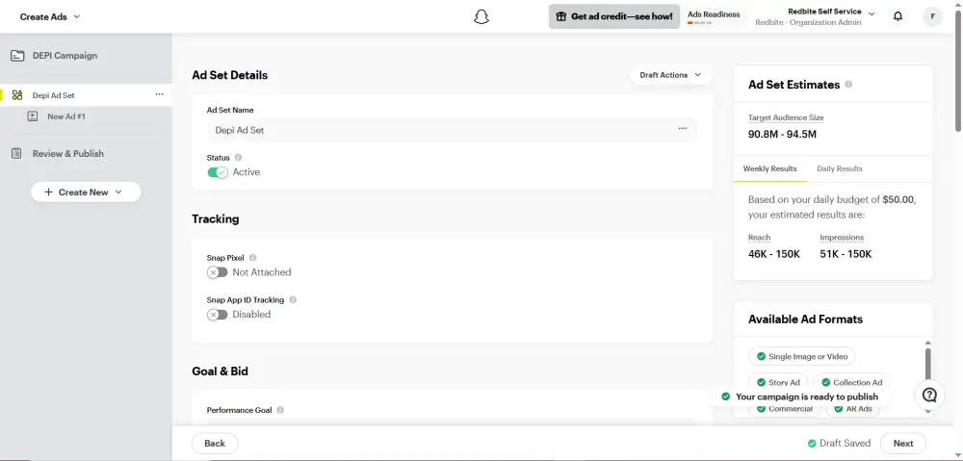
Task: Enable the Snap Pixel toggle
Action: click(218, 272)
